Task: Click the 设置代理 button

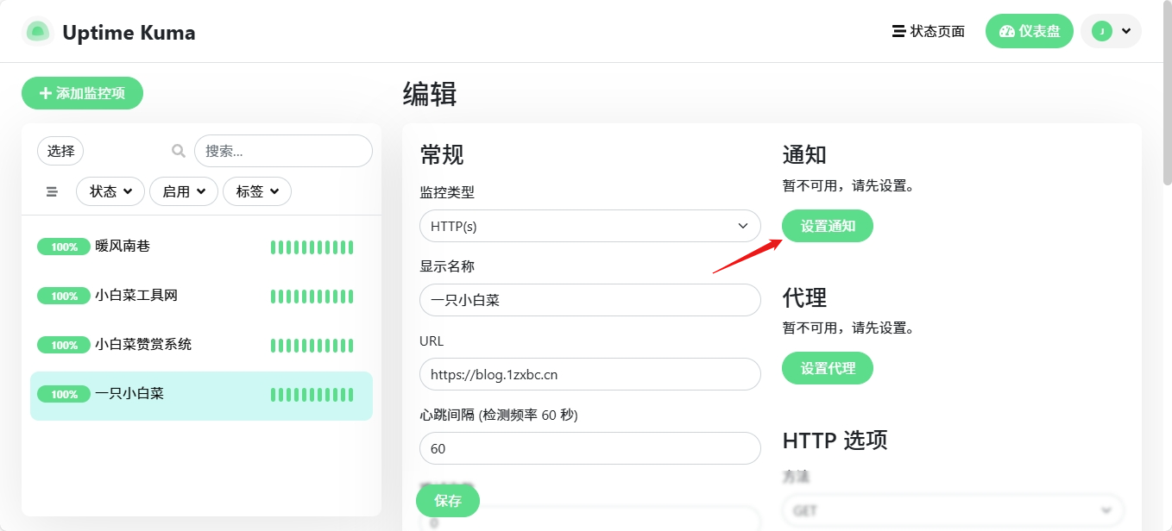Action: point(827,368)
